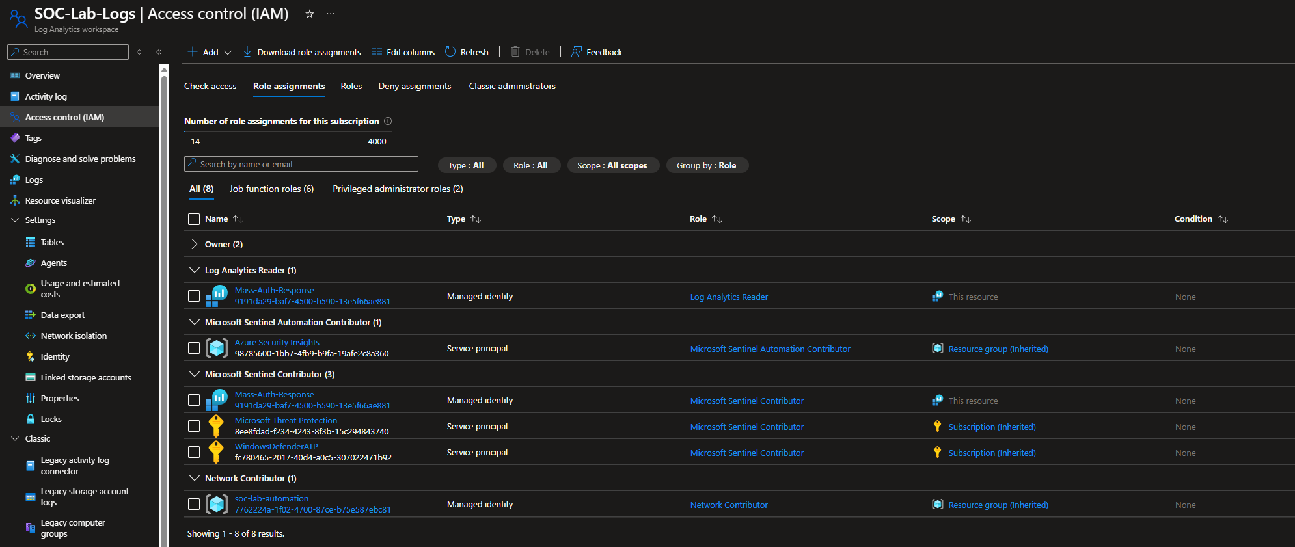
Task: Collapse the sidebar using double-chevron icon
Action: [159, 52]
